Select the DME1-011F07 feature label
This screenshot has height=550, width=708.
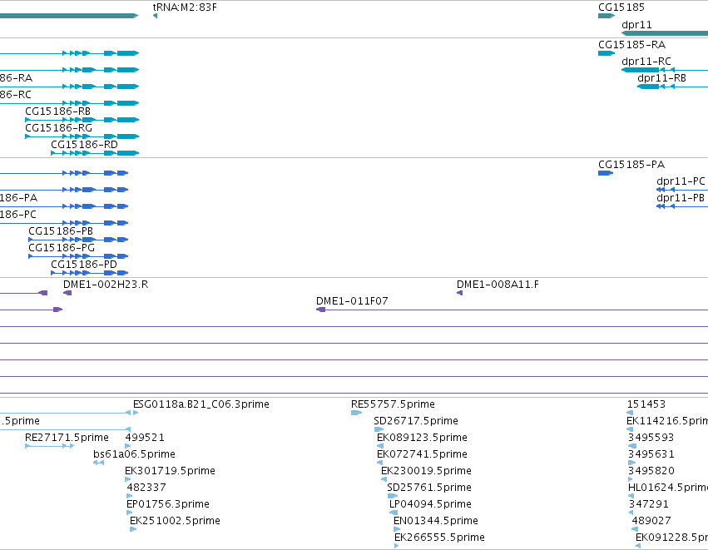(352, 301)
